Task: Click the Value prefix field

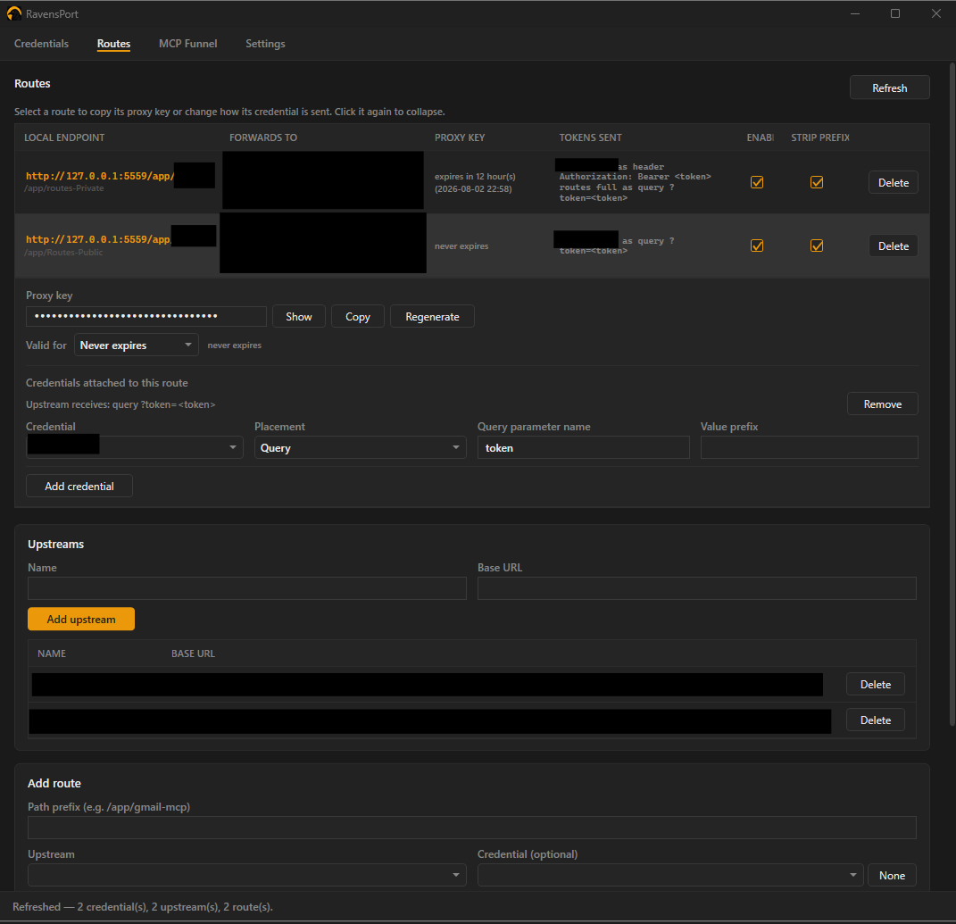Action: 809,447
